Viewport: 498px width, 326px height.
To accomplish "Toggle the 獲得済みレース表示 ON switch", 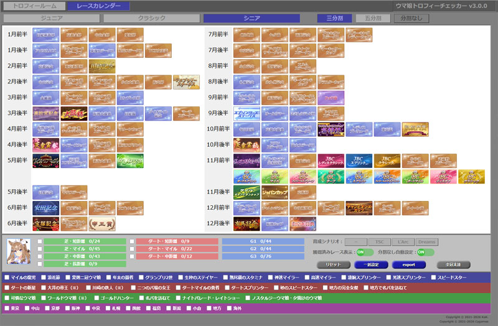I will [x=365, y=252].
